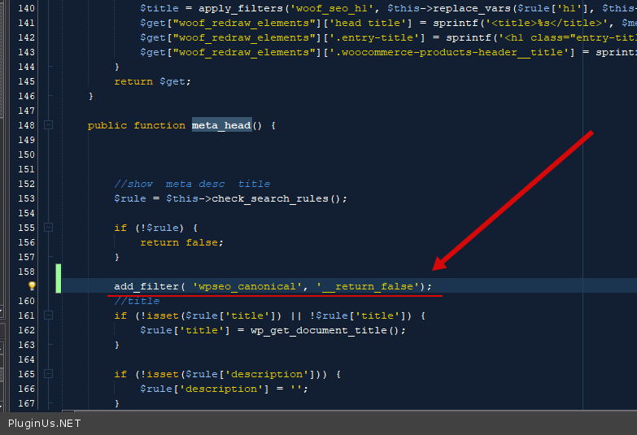Click line number 162 in the gutter

click(25, 330)
